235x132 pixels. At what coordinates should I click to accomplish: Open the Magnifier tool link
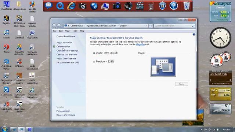click(x=140, y=44)
